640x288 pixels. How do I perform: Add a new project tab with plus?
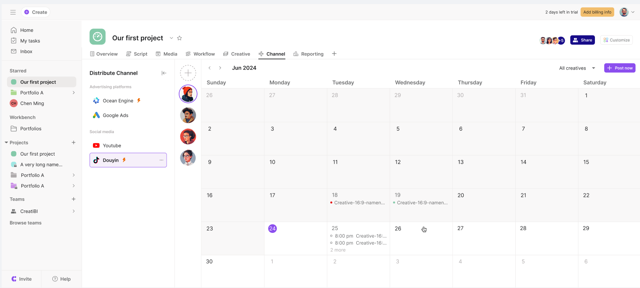pyautogui.click(x=334, y=54)
